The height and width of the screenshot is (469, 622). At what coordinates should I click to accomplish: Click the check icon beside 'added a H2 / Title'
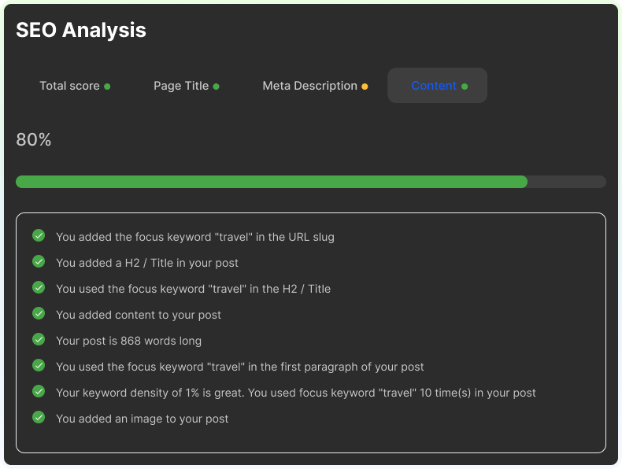coord(39,262)
